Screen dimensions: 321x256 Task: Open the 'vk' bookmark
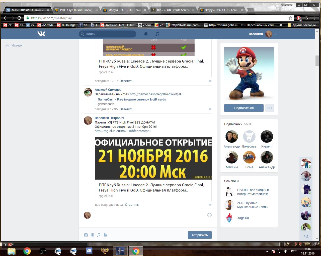click(30, 25)
